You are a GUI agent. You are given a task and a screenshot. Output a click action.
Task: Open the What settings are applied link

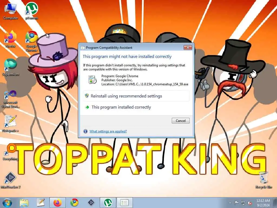coord(108,131)
